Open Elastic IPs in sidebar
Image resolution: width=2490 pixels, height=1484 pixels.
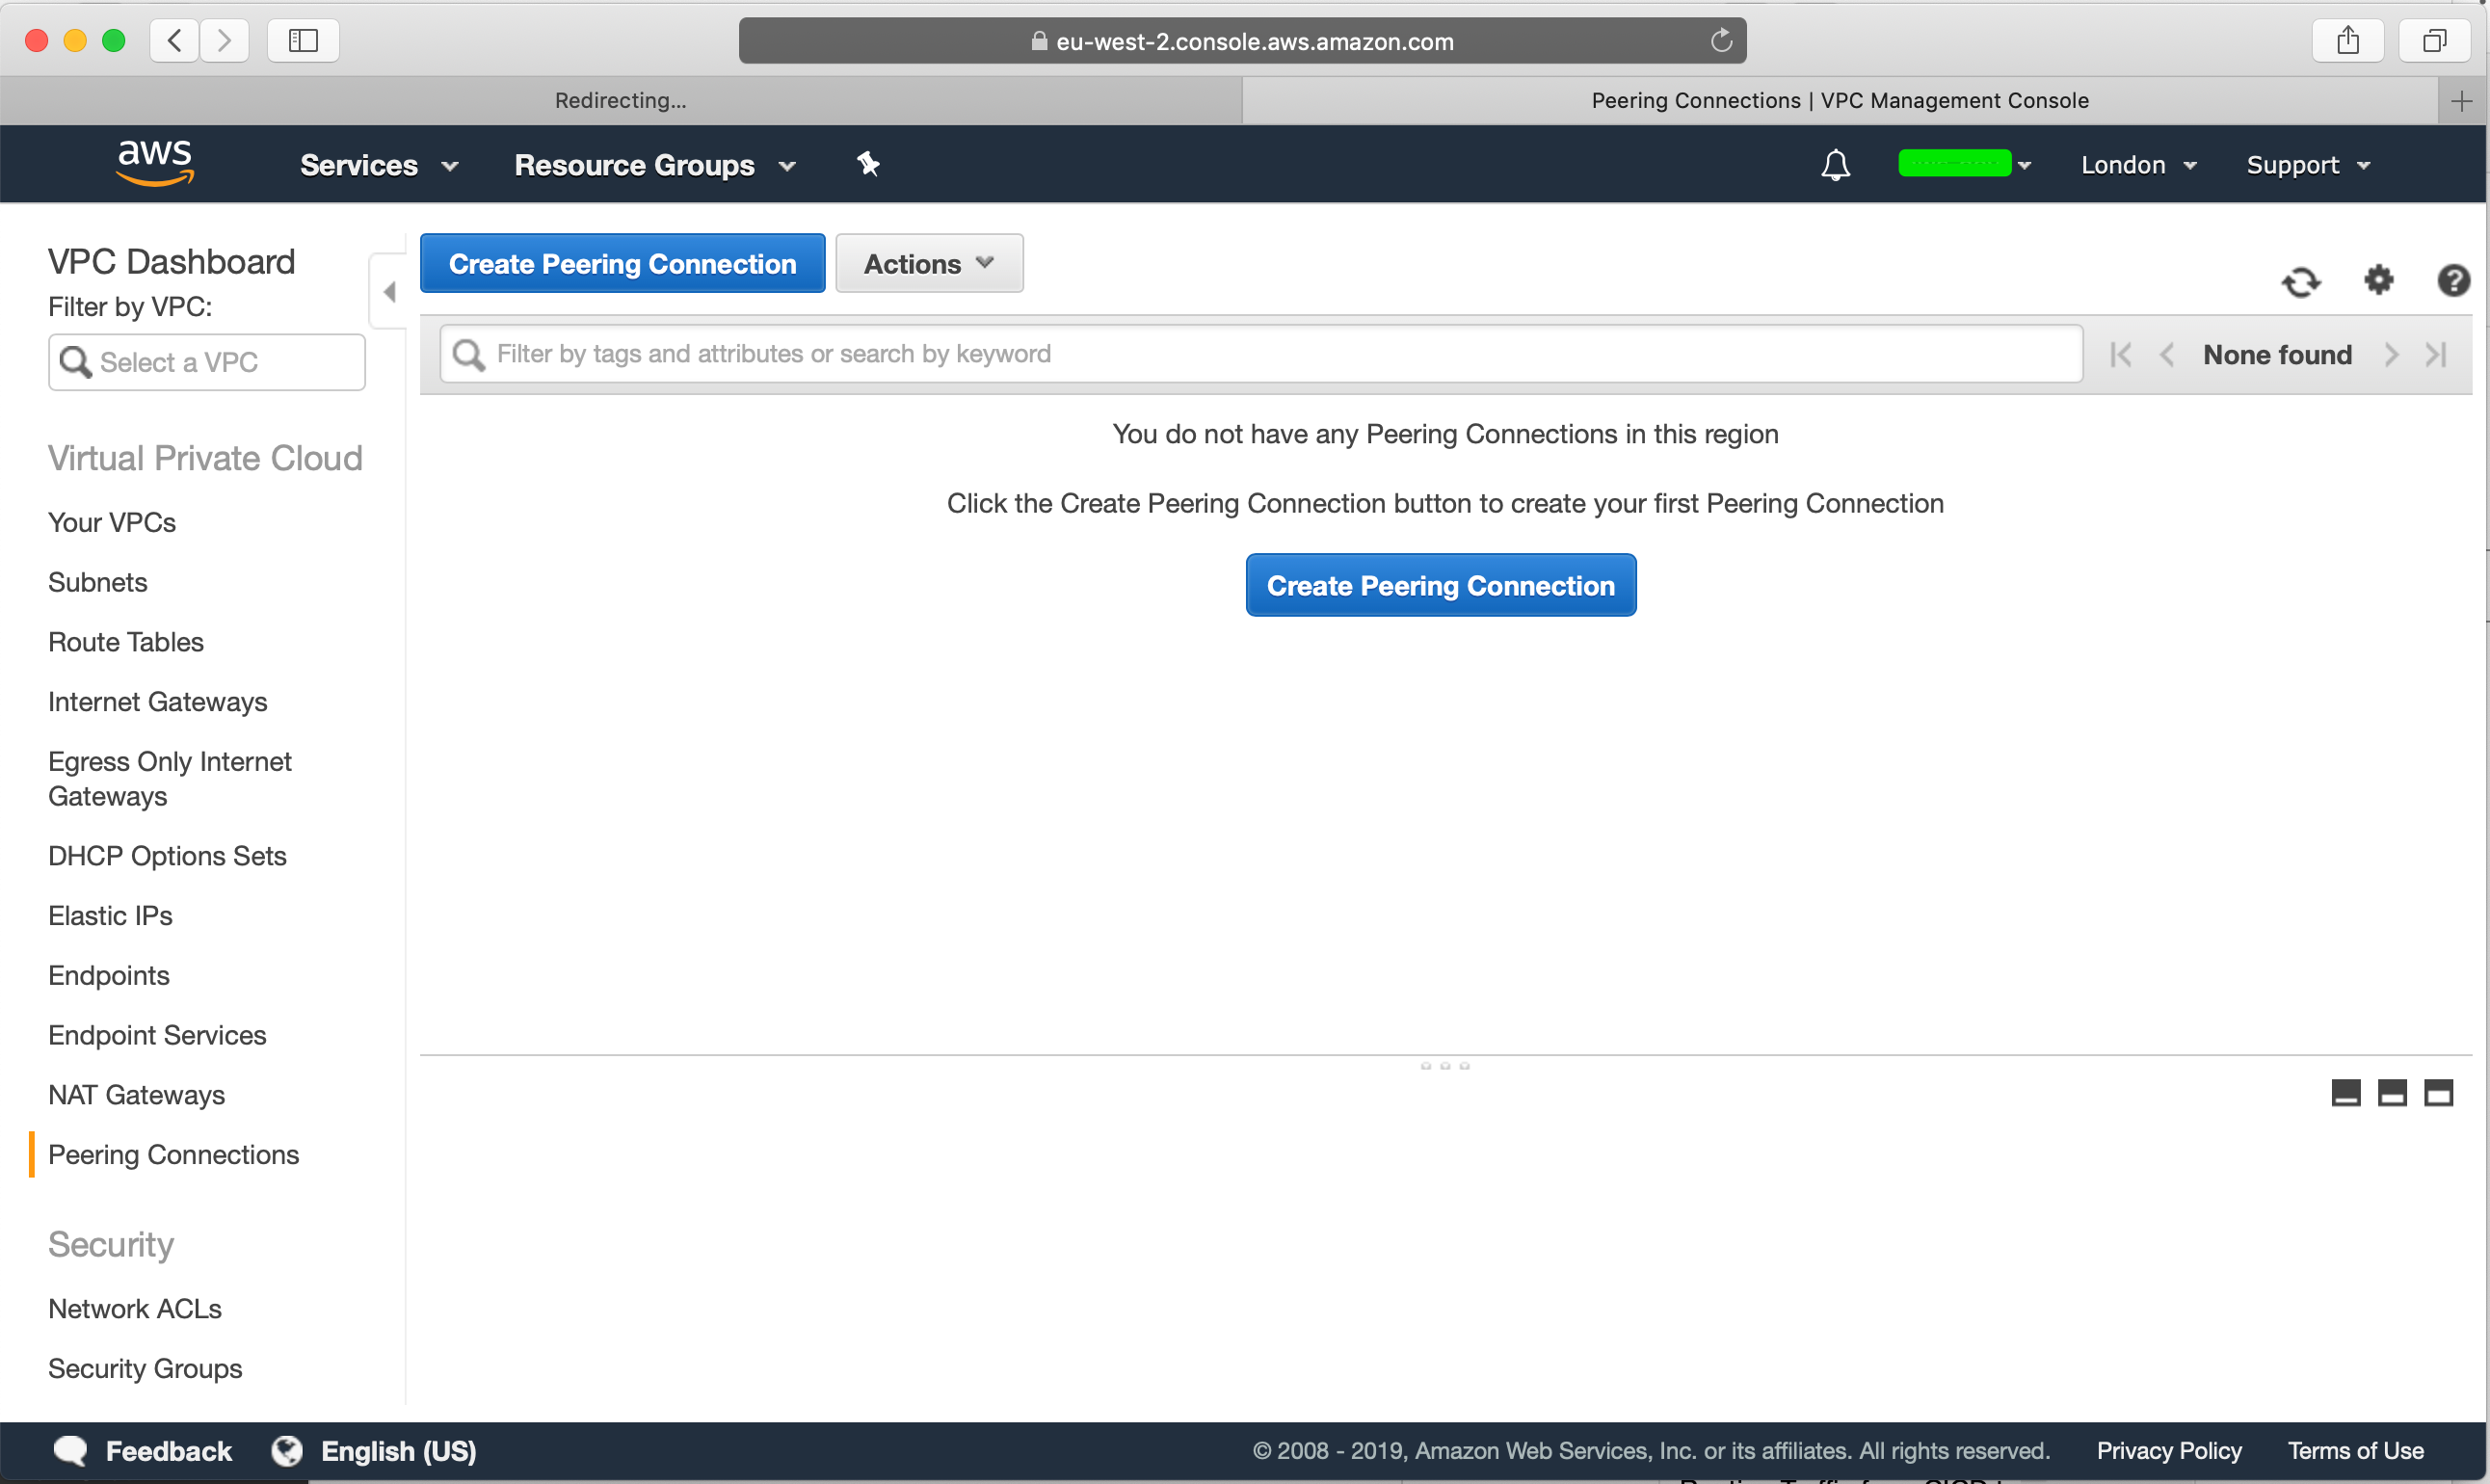click(x=111, y=916)
